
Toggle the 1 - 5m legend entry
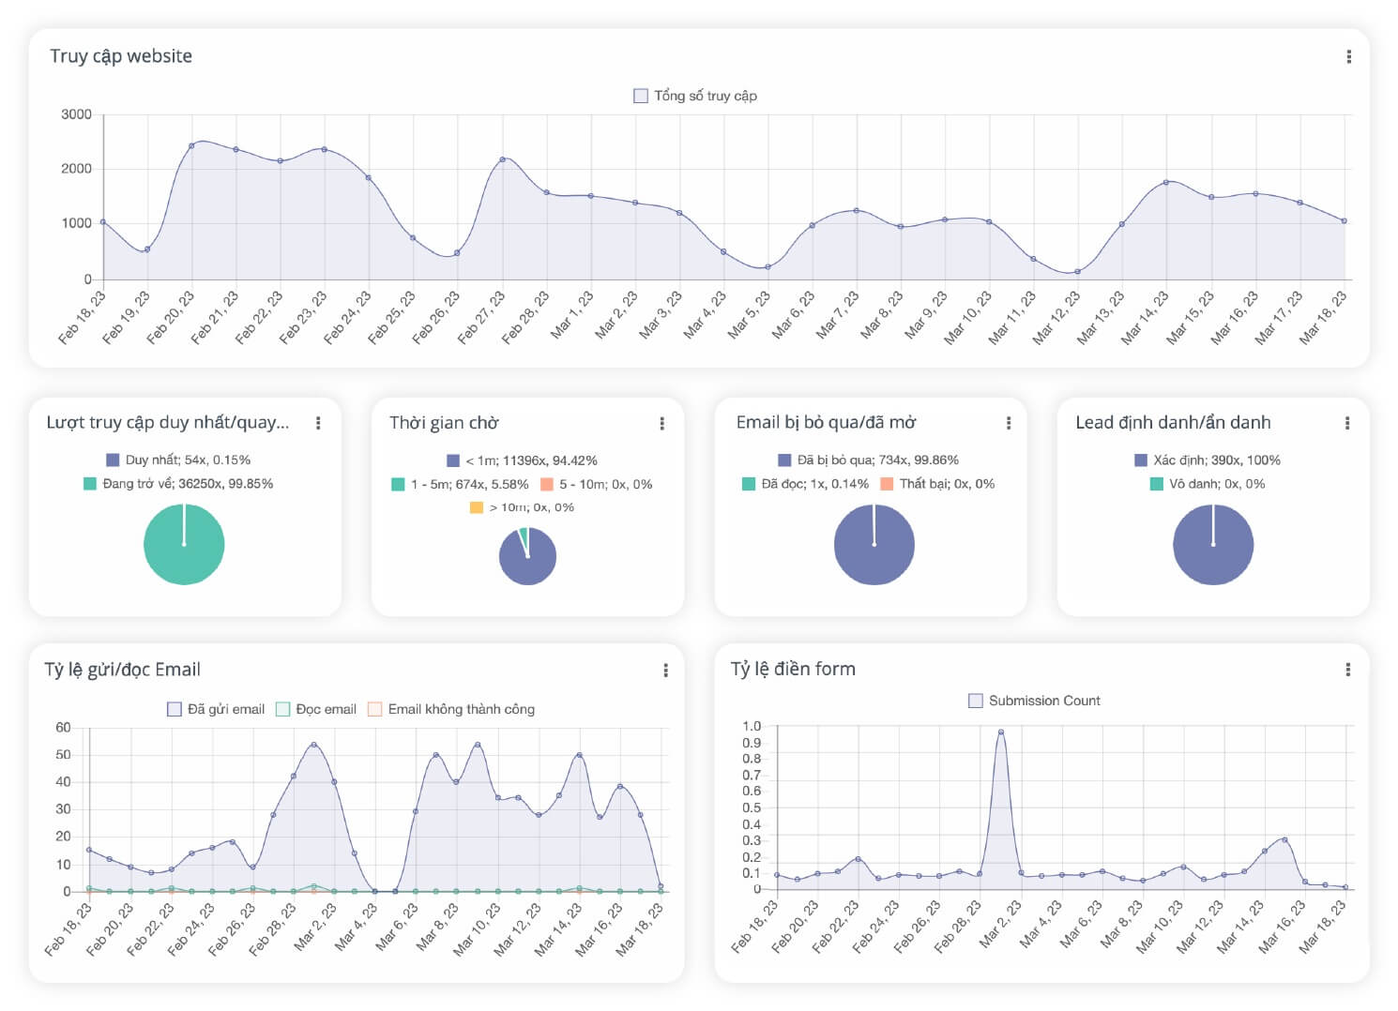click(460, 485)
